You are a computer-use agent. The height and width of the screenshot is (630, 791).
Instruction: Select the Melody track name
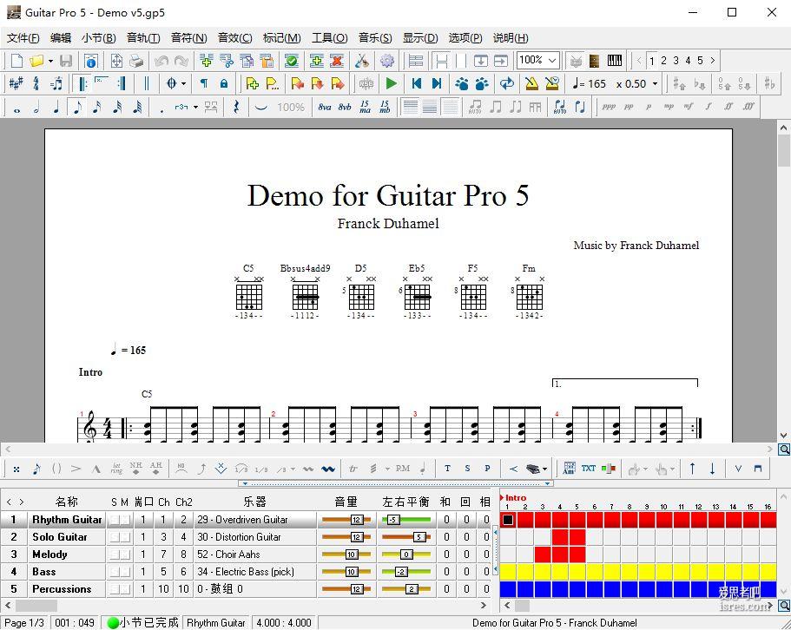(49, 555)
